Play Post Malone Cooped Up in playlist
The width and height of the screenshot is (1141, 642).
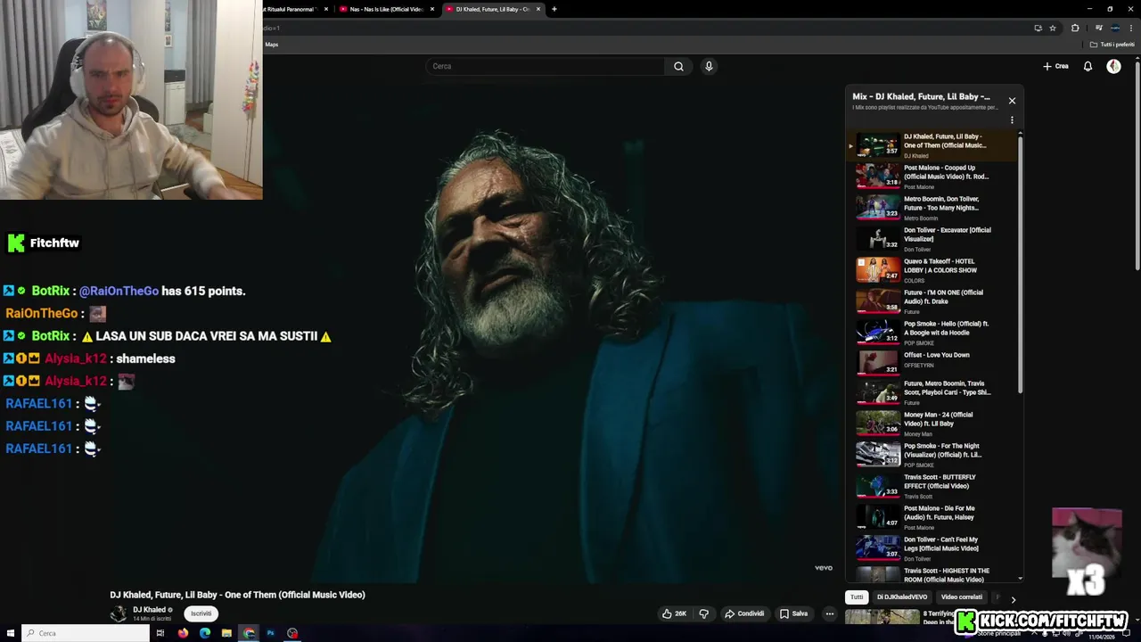(x=930, y=177)
